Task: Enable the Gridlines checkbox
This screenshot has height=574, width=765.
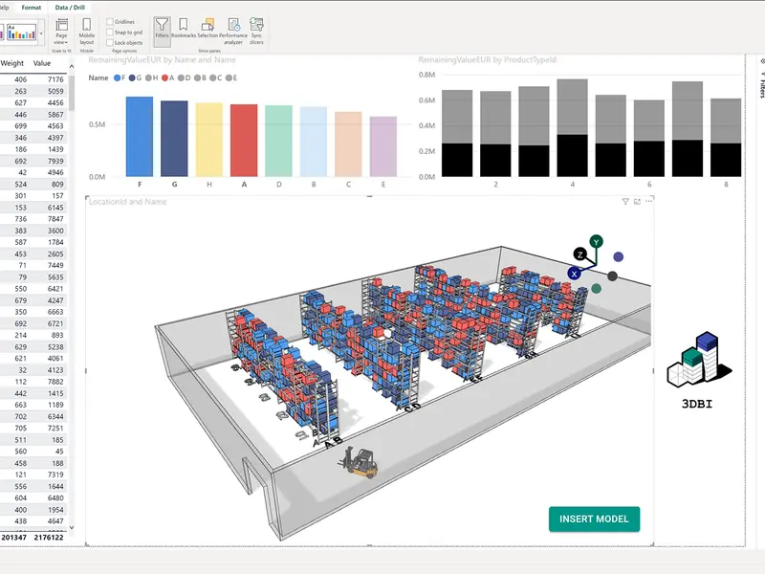Action: click(x=110, y=21)
